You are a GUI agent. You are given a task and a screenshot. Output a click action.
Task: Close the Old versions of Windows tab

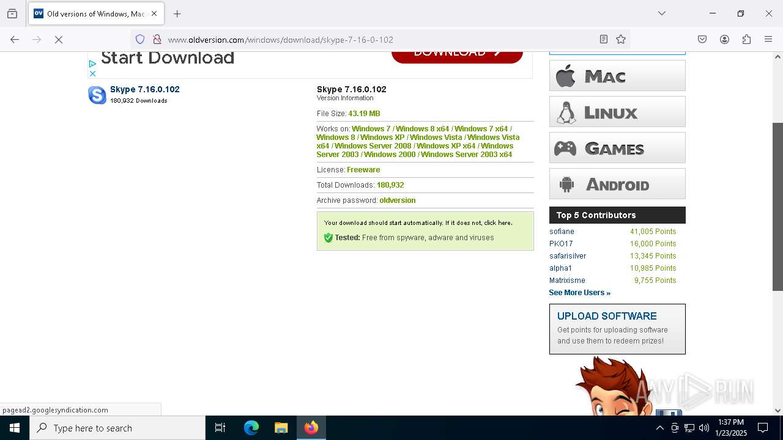(154, 13)
